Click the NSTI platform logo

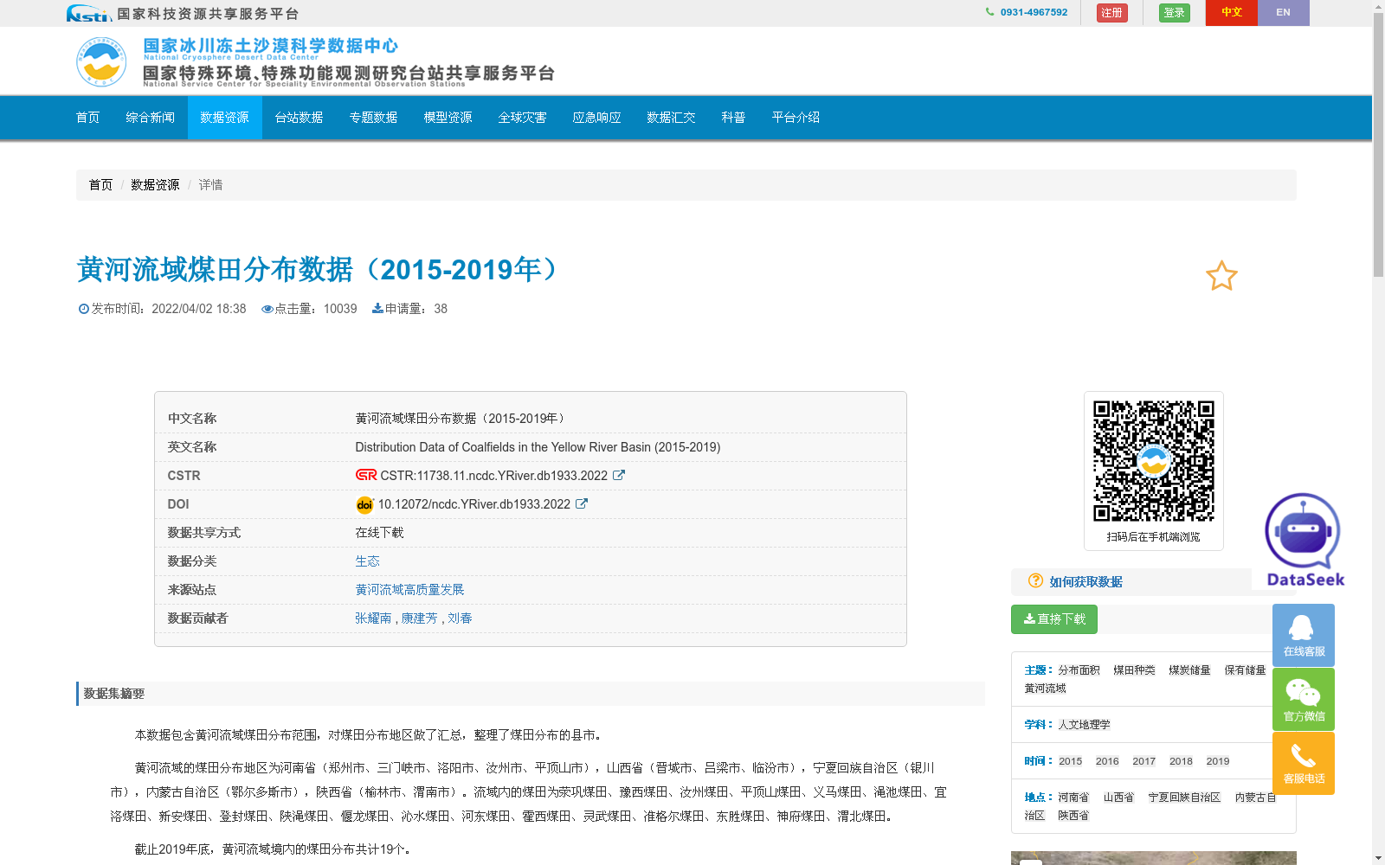click(x=89, y=13)
